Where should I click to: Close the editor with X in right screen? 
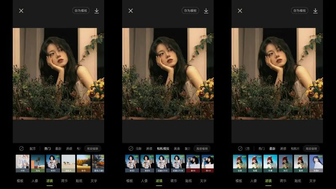pyautogui.click(x=240, y=11)
